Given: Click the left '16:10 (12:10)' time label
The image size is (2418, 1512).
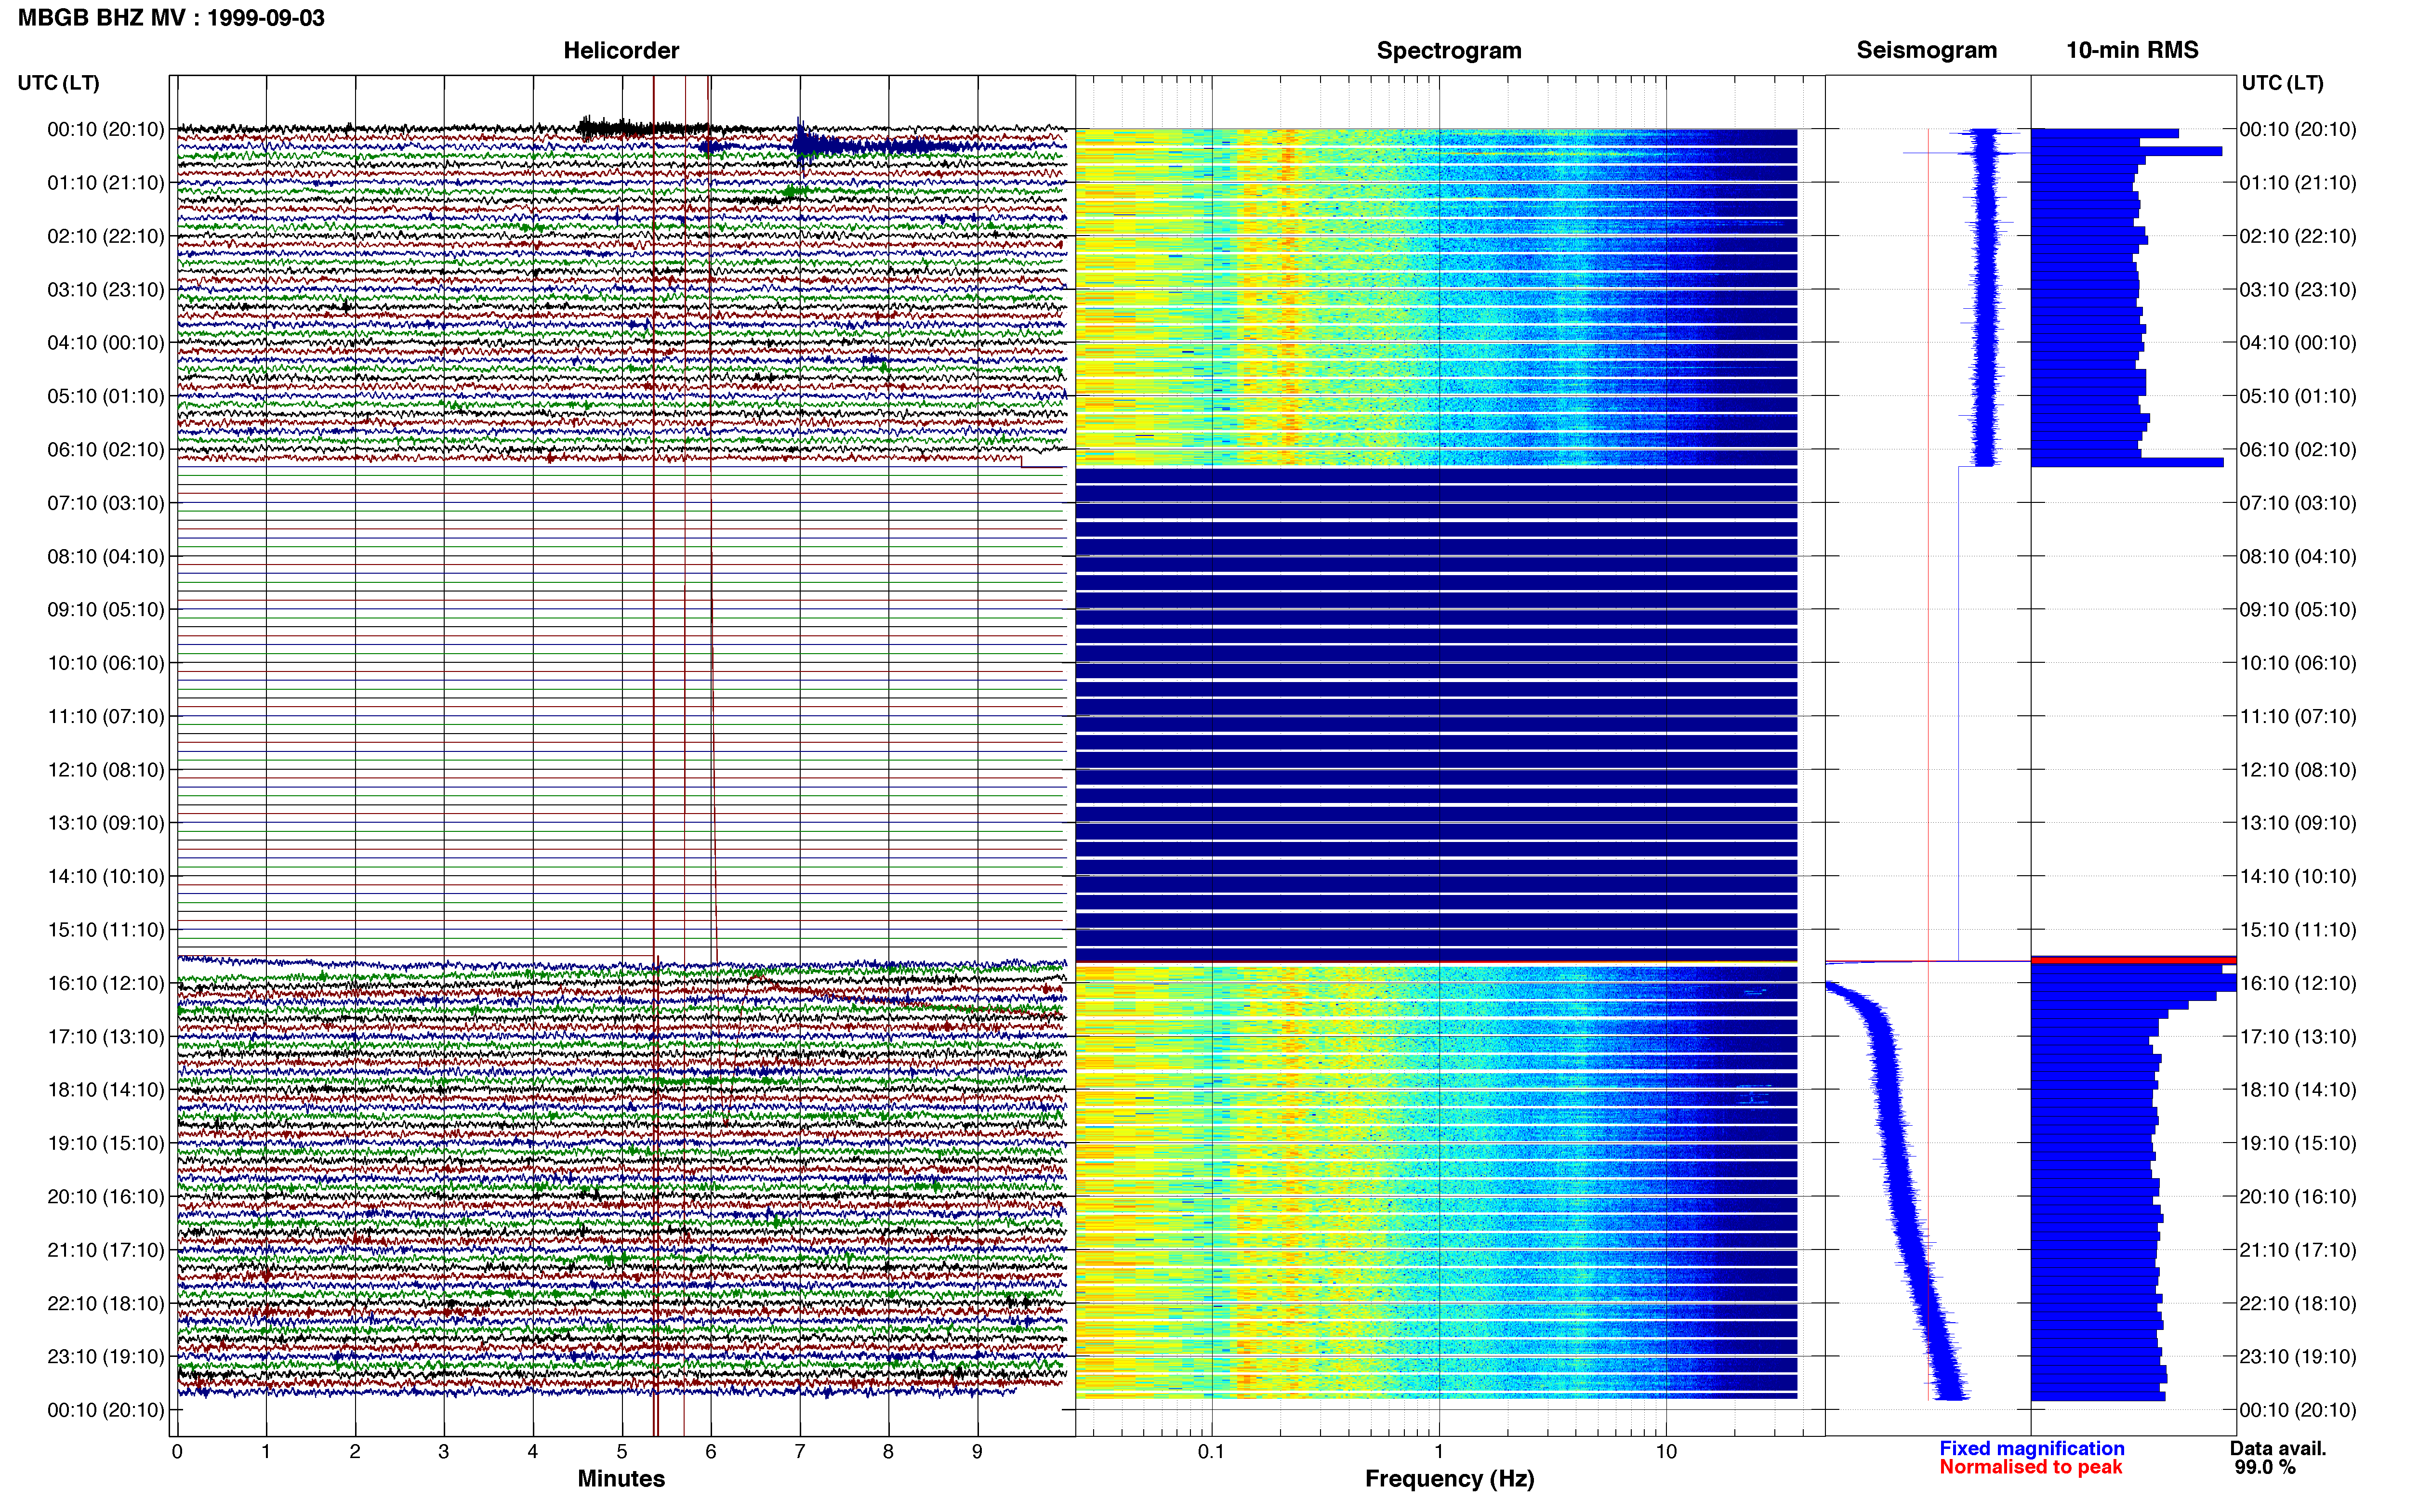Looking at the screenshot, I should 106,983.
